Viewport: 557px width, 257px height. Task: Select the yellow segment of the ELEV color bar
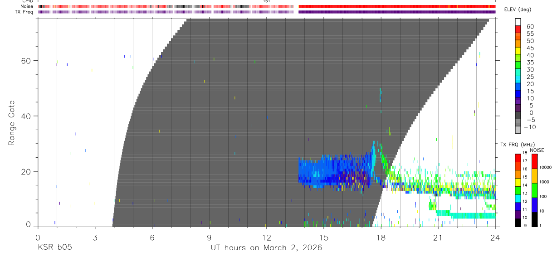518,51
